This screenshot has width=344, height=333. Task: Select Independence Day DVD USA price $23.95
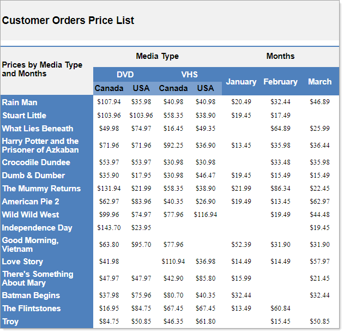[x=141, y=228]
